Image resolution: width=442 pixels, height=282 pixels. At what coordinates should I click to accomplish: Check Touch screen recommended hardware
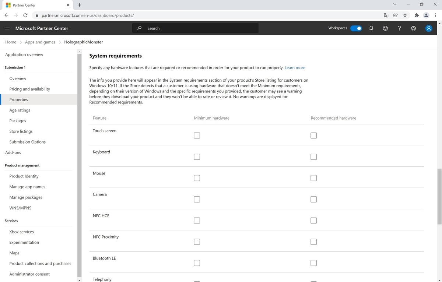[x=313, y=135]
